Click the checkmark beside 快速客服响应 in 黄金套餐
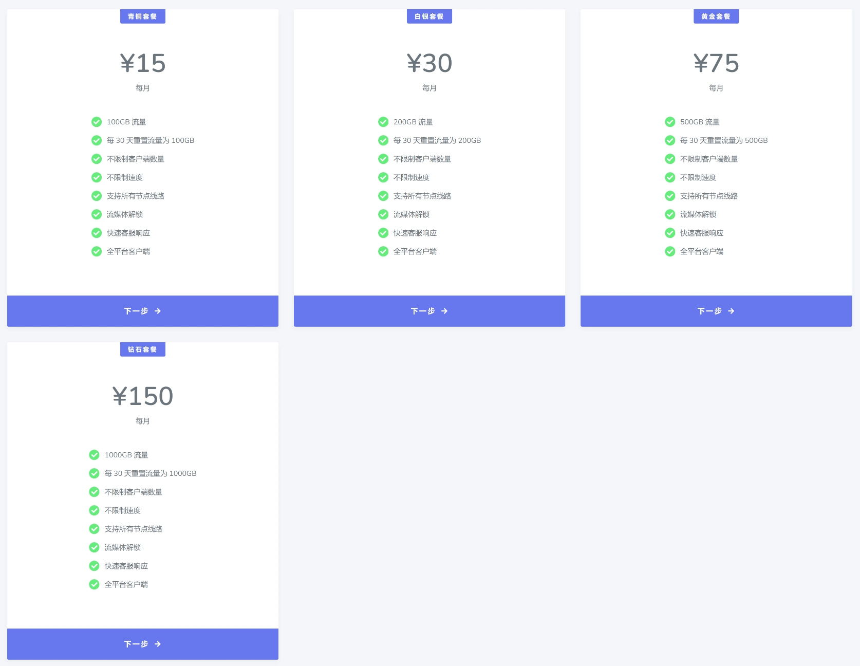The image size is (860, 666). 669,233
